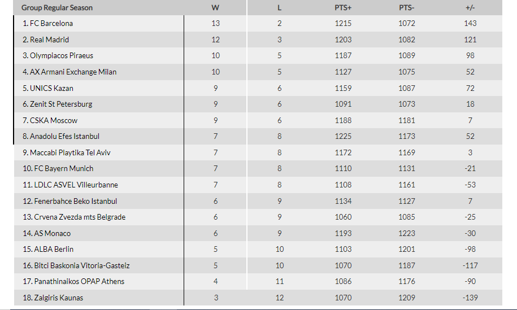Sort standings by L column header

[280, 8]
